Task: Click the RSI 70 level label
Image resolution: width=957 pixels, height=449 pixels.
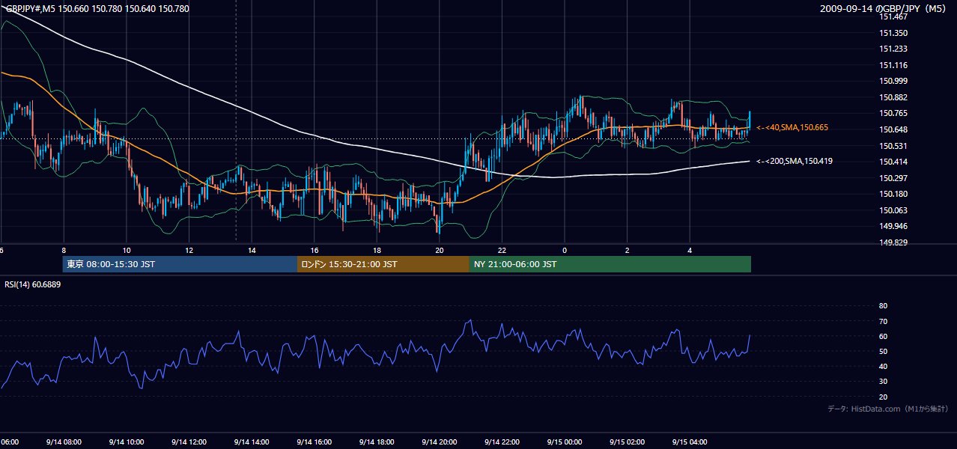Action: click(x=883, y=321)
